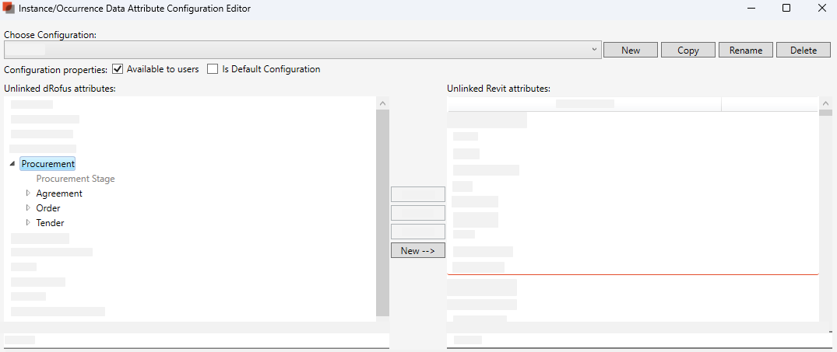Select the Procurement tree item
Screen dimensions: 837x352
tap(48, 164)
